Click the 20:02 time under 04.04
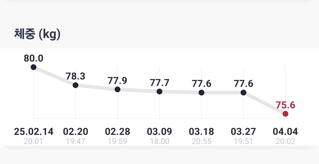This screenshot has width=319, height=164. click(285, 142)
